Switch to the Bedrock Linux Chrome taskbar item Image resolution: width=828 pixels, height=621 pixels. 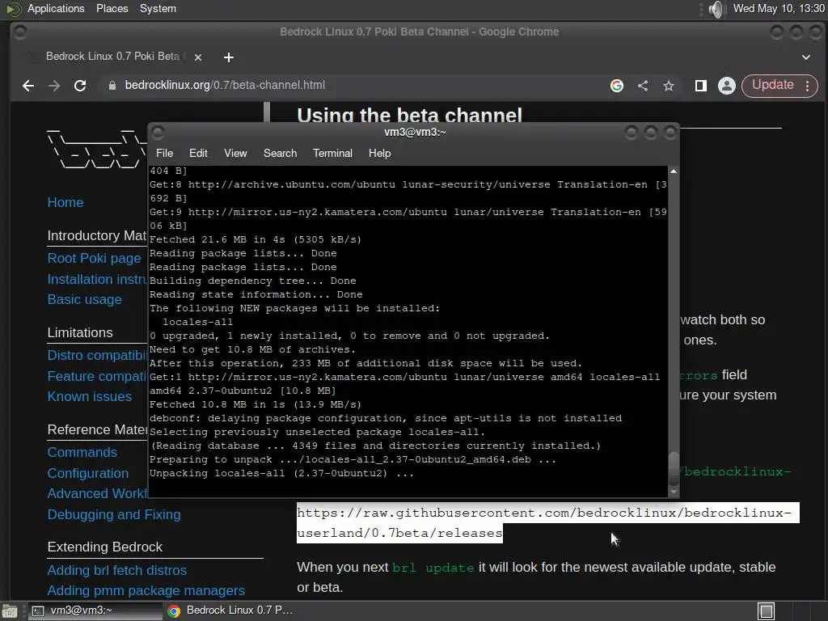click(230, 610)
